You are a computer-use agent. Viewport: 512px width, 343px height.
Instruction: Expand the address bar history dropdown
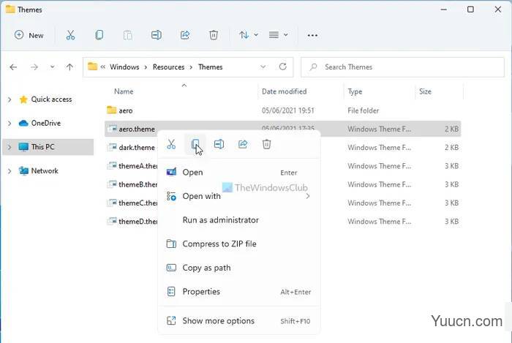[263, 67]
